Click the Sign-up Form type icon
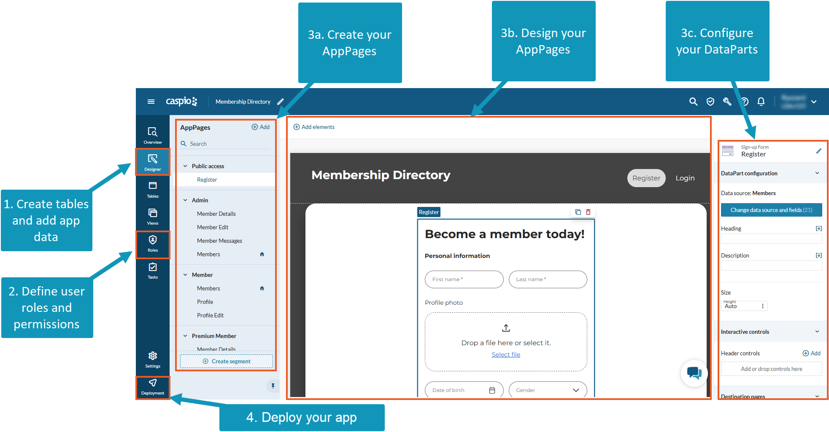Image resolution: width=829 pixels, height=432 pixels. pyautogui.click(x=728, y=151)
